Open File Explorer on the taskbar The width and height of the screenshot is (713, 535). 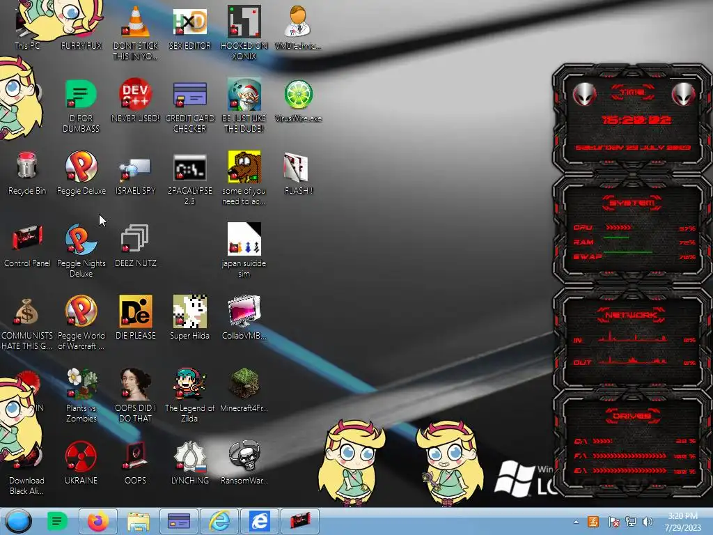click(139, 521)
